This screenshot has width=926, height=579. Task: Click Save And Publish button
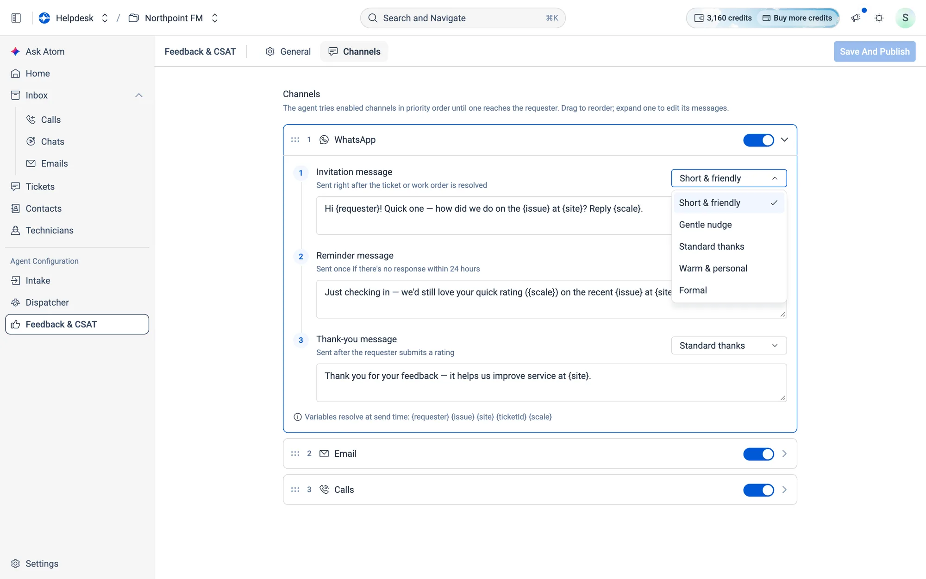[x=875, y=51]
